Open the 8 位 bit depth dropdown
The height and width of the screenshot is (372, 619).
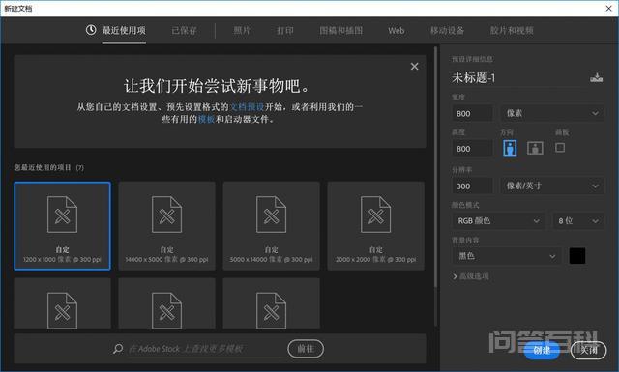point(578,221)
